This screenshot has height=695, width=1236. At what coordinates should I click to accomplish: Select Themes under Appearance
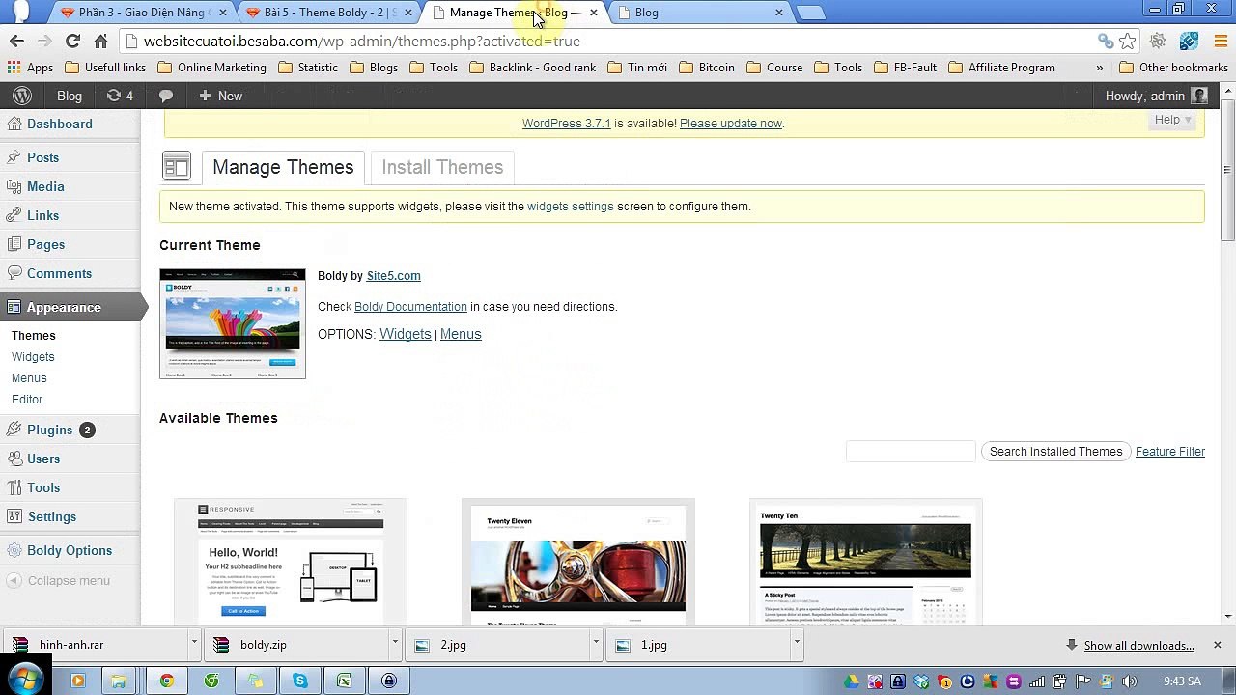click(x=34, y=336)
